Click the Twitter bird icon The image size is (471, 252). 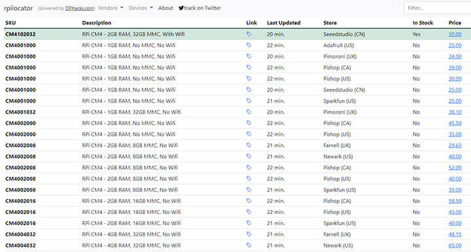click(181, 8)
